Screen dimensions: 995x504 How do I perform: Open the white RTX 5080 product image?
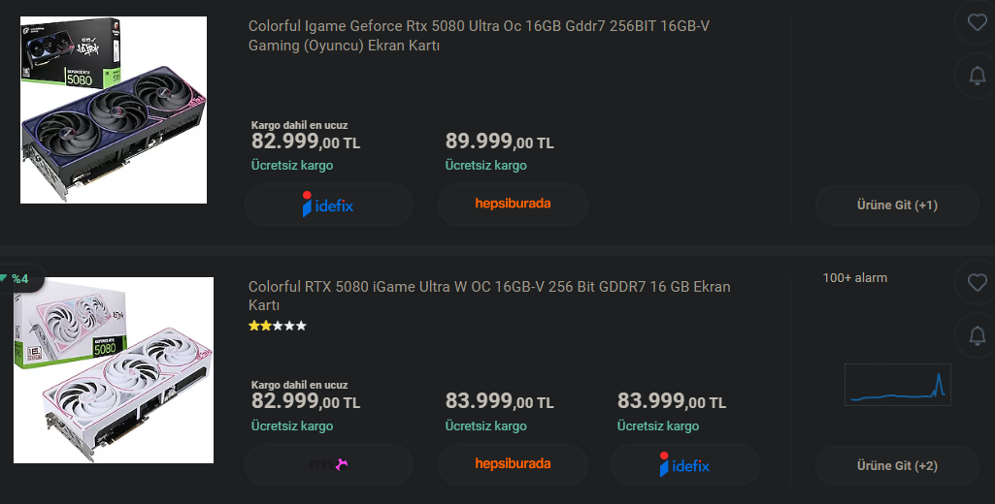[114, 370]
